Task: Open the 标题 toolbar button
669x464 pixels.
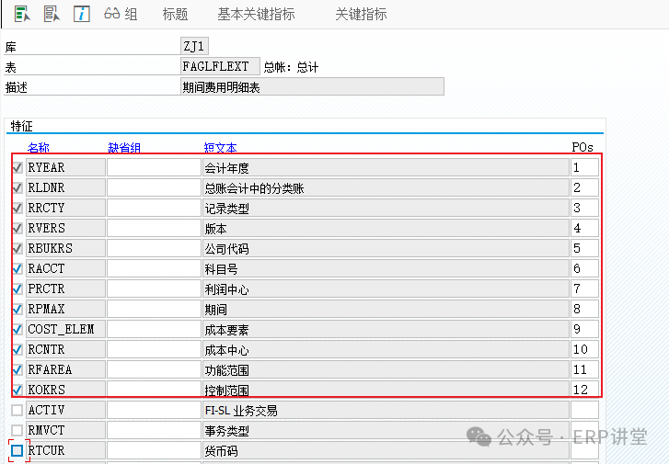Action: tap(175, 14)
